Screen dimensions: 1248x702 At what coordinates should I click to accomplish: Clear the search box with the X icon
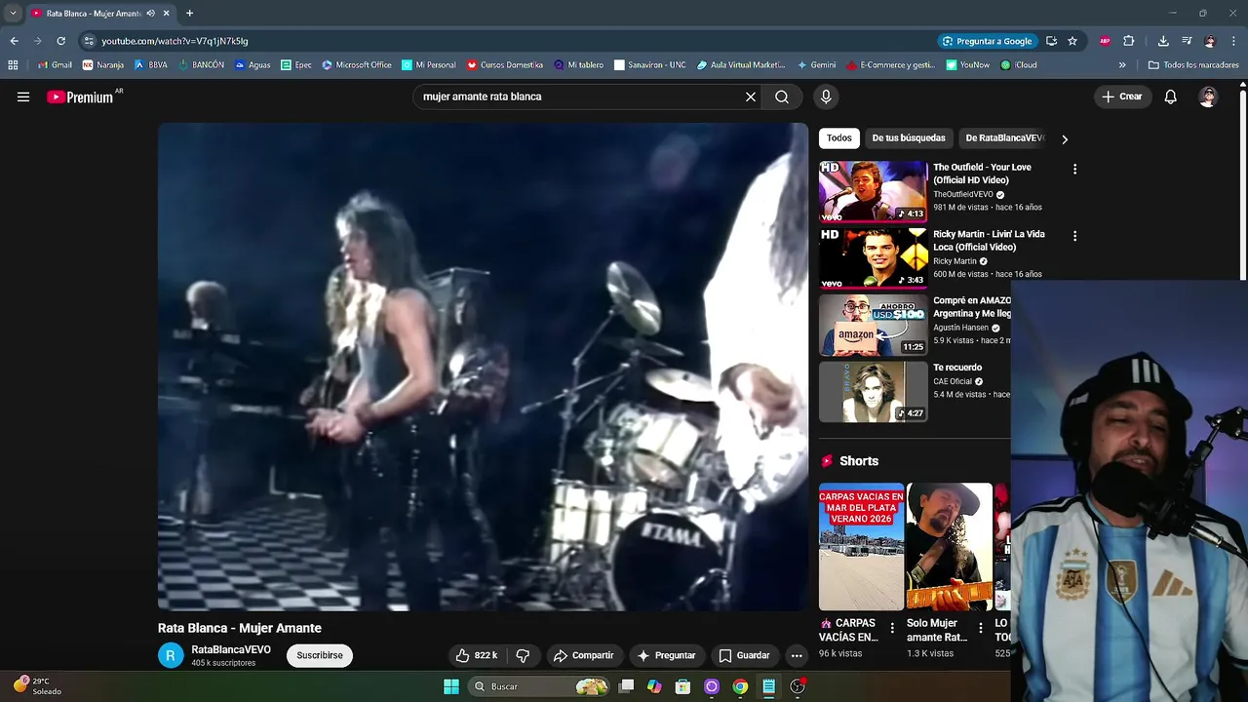click(751, 97)
